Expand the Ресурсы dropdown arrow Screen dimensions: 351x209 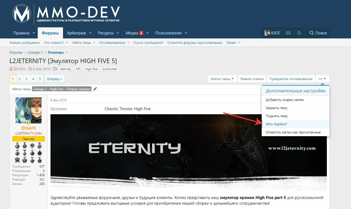pos(118,33)
